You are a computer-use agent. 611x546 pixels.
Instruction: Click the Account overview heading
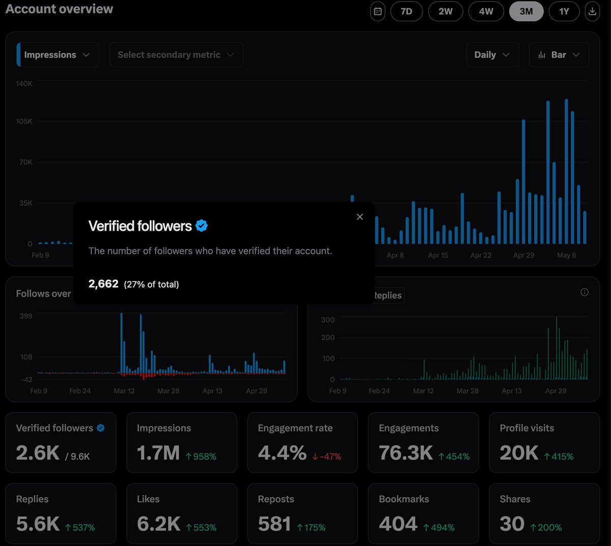coord(59,9)
